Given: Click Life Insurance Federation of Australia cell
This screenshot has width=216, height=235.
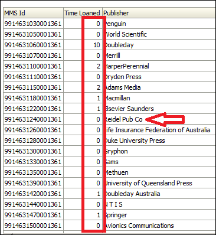Looking at the screenshot, I should click(159, 130).
